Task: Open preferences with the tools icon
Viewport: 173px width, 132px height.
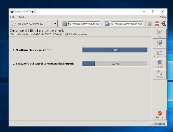Action: coord(150,24)
